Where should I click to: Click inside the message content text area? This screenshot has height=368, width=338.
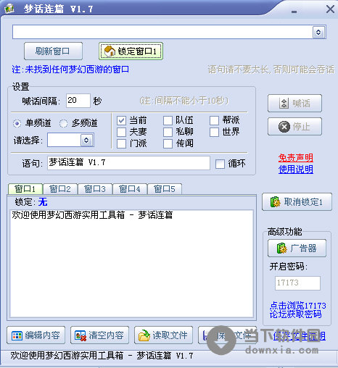131,264
